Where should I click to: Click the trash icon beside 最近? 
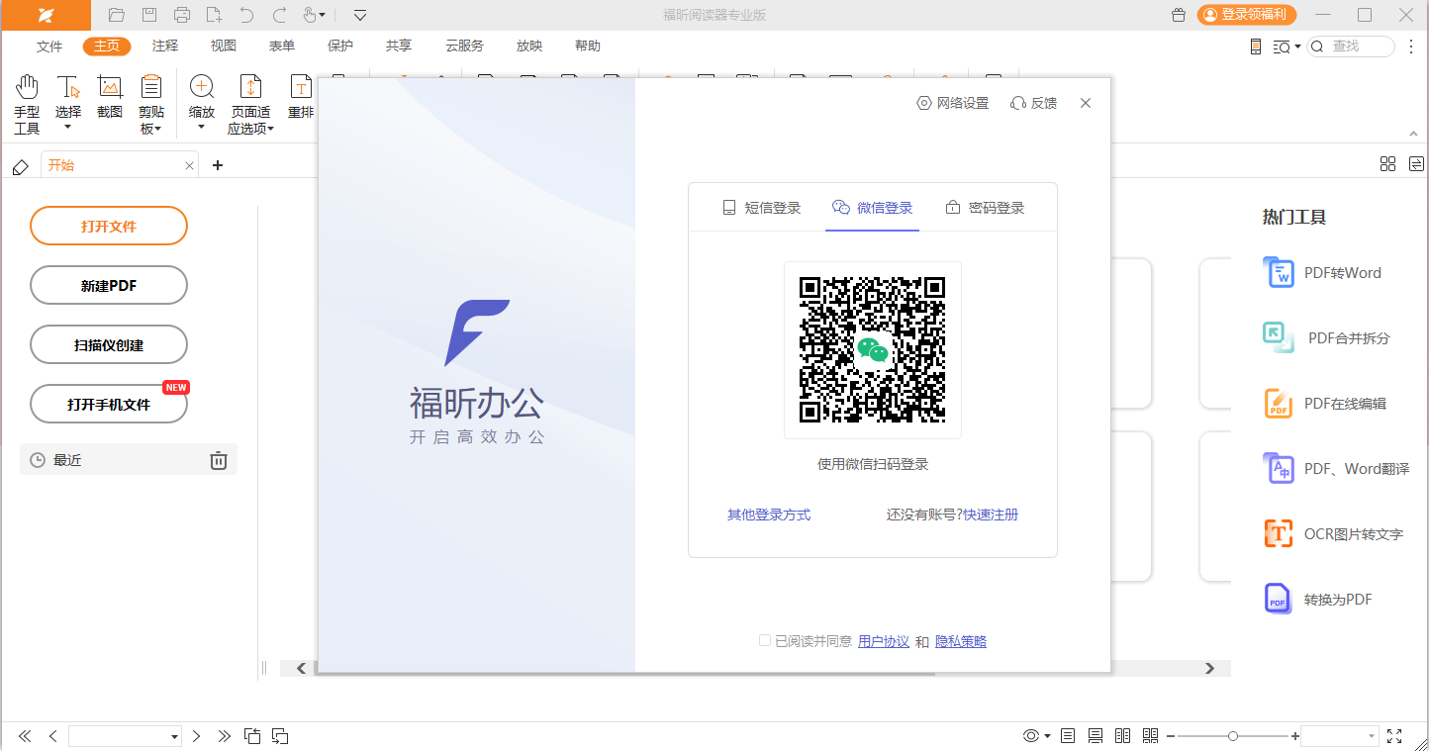(x=219, y=460)
